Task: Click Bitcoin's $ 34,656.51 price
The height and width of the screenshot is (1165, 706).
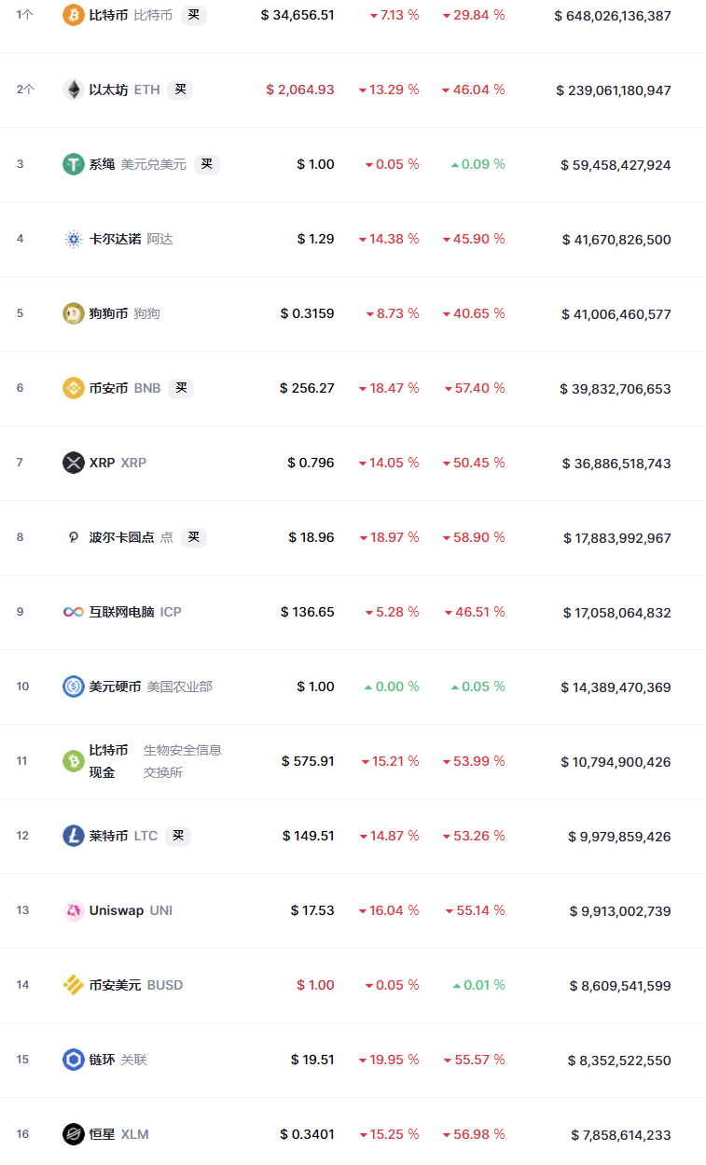Action: click(x=298, y=16)
